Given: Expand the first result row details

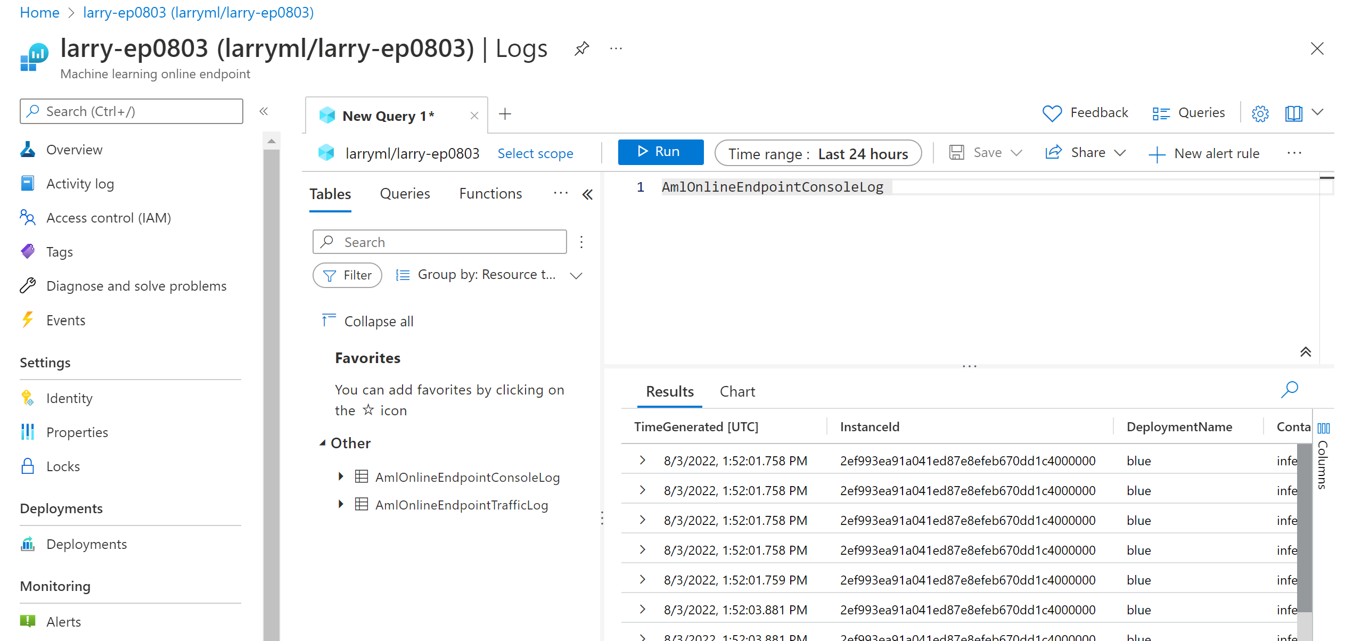Looking at the screenshot, I should [x=642, y=460].
